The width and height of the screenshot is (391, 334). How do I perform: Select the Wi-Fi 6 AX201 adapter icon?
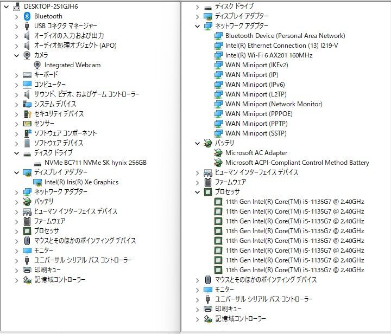pyautogui.click(x=218, y=55)
